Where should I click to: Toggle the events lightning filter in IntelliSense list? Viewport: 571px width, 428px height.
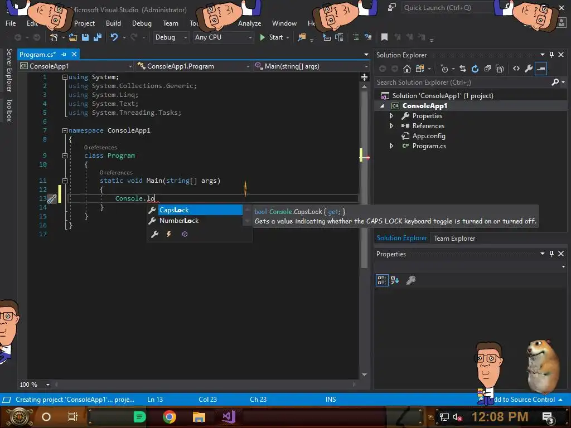coord(169,234)
